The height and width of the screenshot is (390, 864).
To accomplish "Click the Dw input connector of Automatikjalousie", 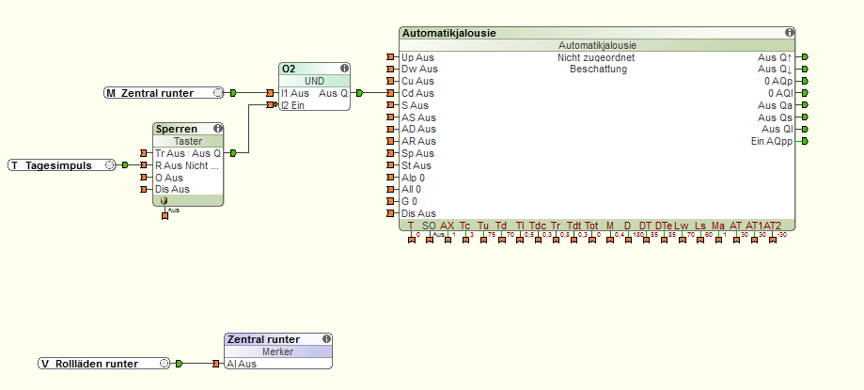I will [391, 69].
